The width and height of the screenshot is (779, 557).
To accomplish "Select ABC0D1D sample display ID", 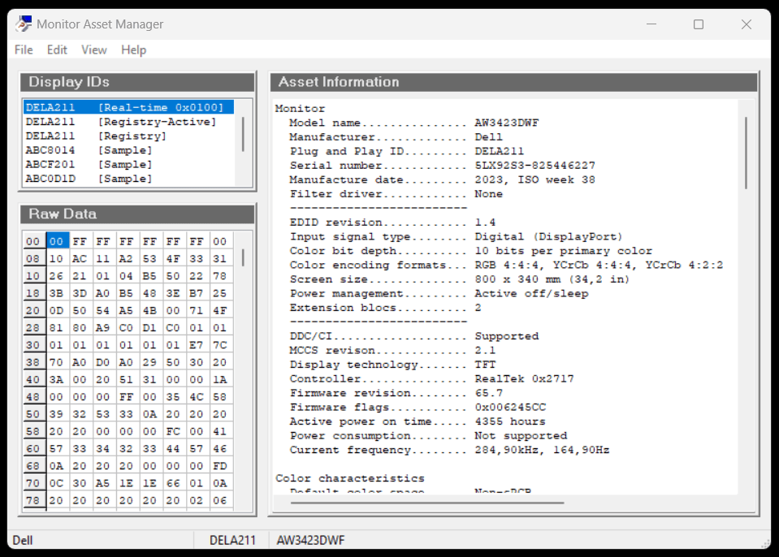I will [x=128, y=179].
